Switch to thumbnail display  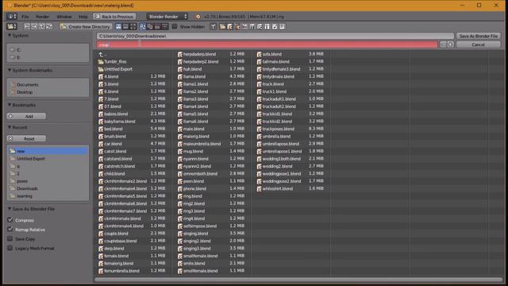coord(133,26)
